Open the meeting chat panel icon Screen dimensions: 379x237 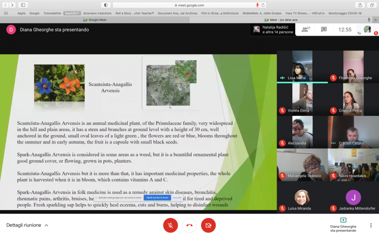coord(324,29)
